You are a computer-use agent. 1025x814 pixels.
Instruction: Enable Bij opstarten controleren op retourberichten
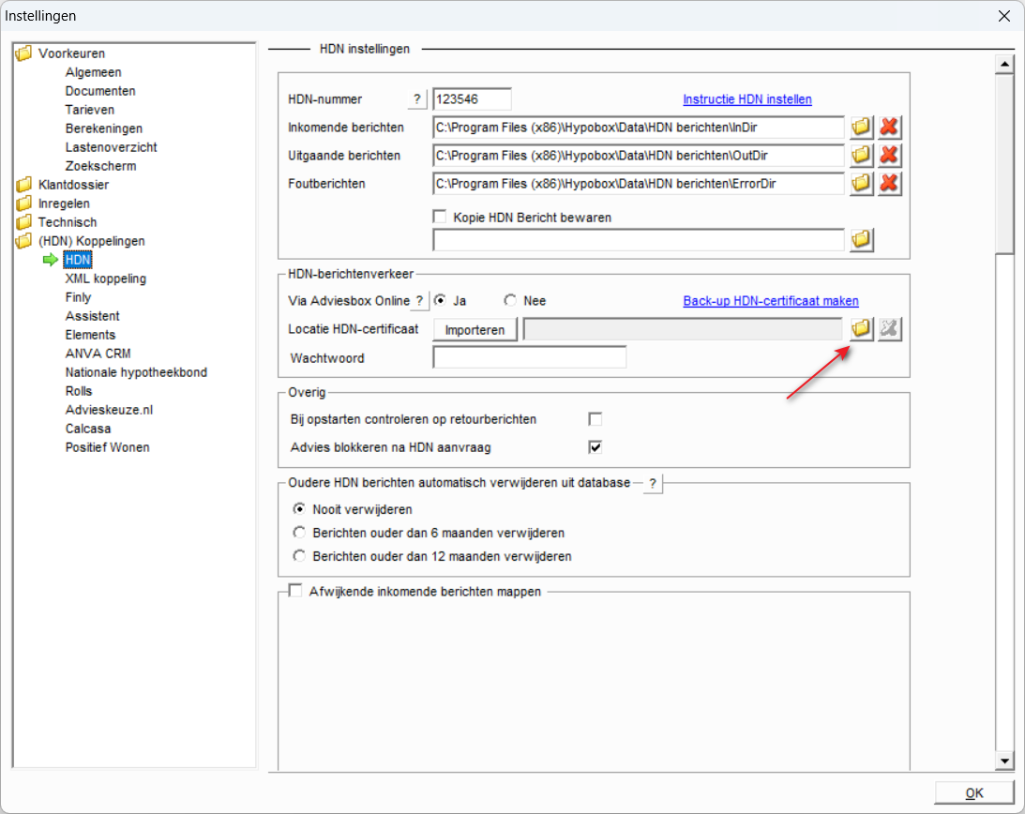tap(595, 419)
